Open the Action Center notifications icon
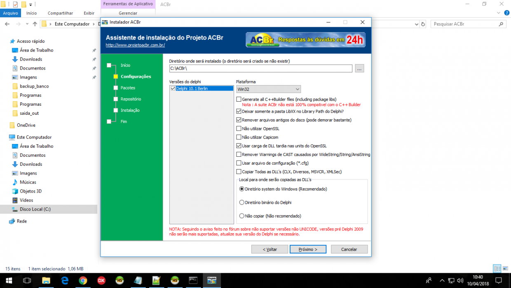511x288 pixels. point(499,281)
